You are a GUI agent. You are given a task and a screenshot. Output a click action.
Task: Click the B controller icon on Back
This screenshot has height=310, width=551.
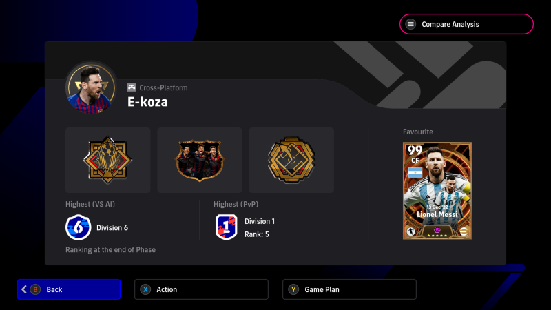pos(36,289)
